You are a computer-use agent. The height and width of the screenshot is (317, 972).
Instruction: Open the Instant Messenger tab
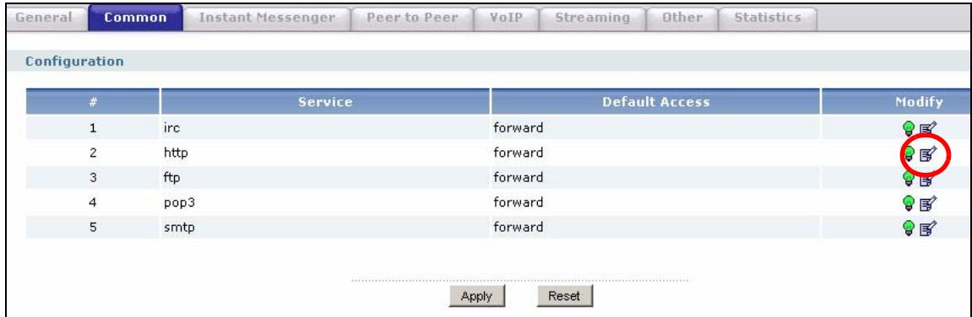[x=267, y=18]
